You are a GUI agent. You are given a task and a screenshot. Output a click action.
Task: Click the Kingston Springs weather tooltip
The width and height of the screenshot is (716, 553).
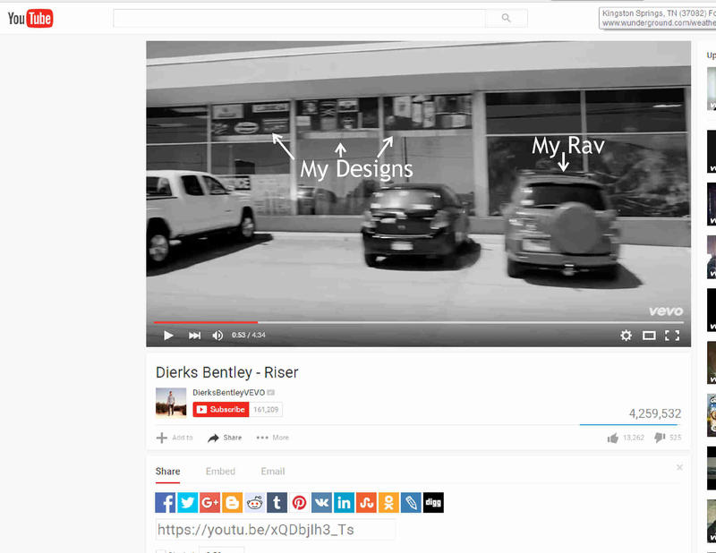pos(658,18)
